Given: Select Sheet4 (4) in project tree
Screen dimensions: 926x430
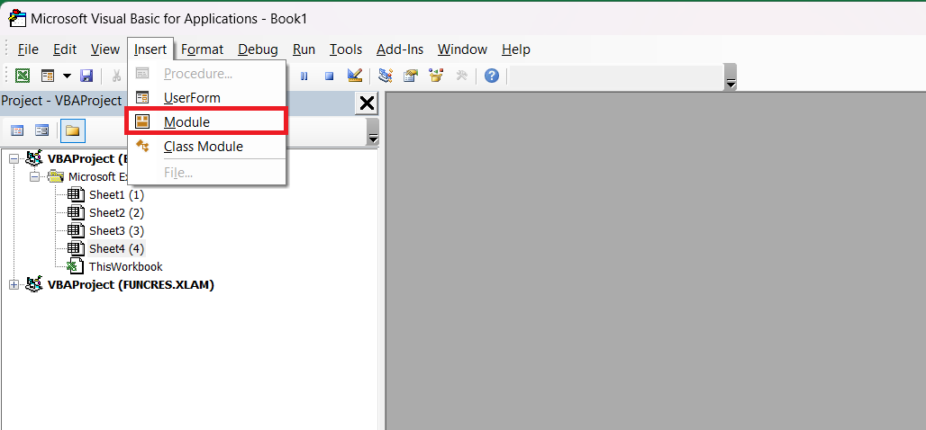Looking at the screenshot, I should pyautogui.click(x=116, y=248).
